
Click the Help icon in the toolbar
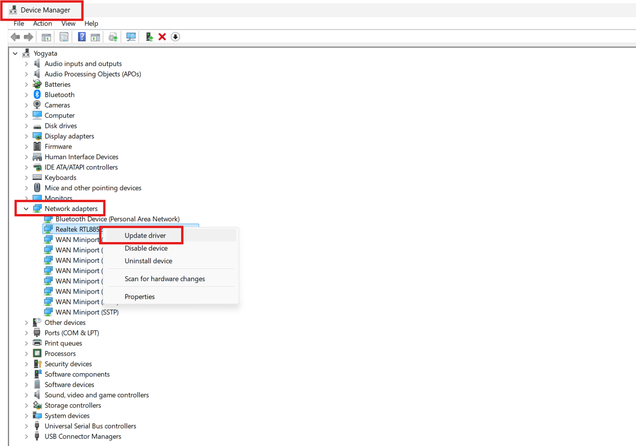tap(82, 36)
